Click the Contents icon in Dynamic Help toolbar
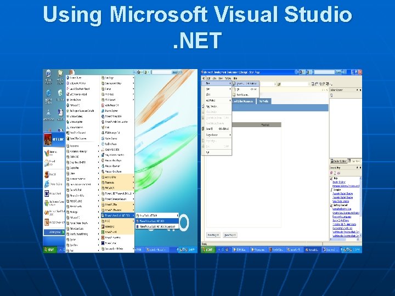Screen dimensions: 395x296 pos(331,173)
